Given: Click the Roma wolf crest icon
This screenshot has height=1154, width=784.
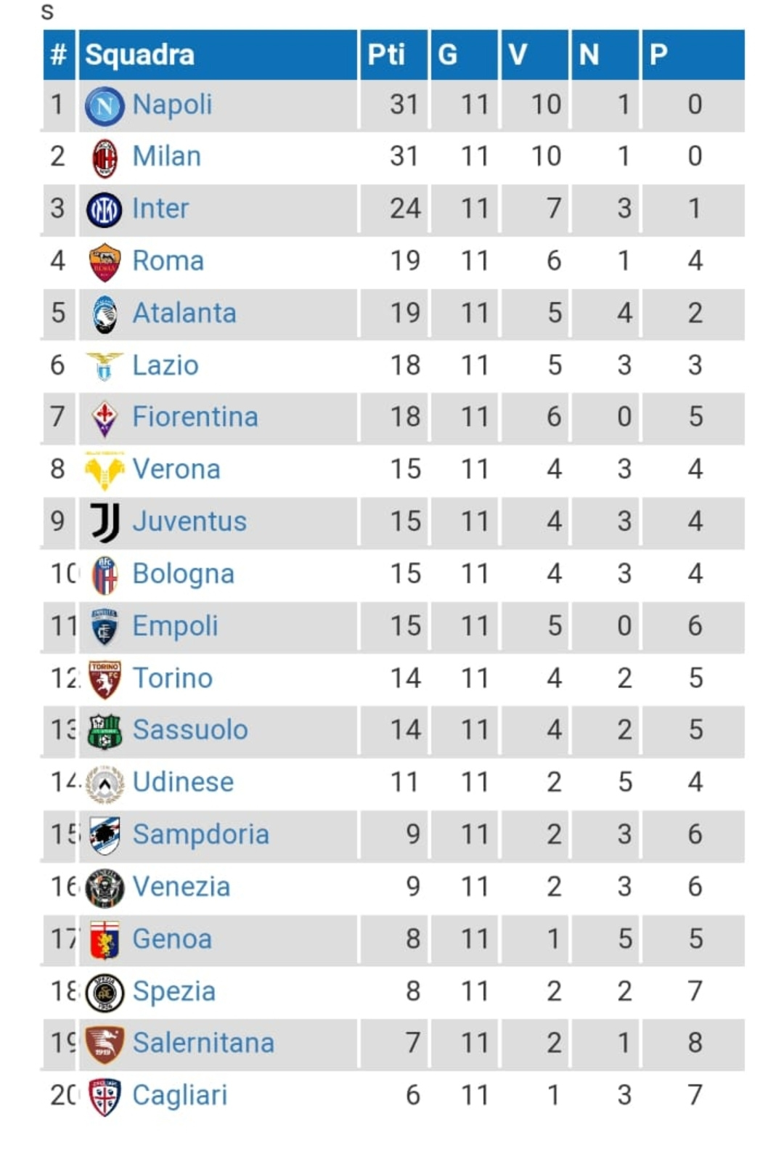Looking at the screenshot, I should 105,262.
